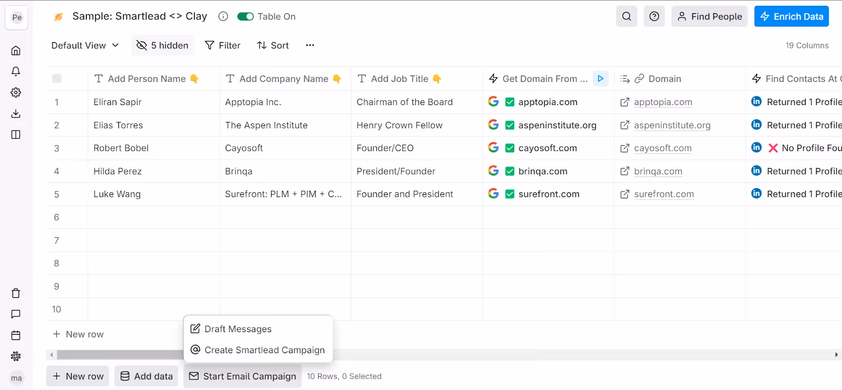Open the trash icon in sidebar
842x390 pixels.
(x=16, y=293)
